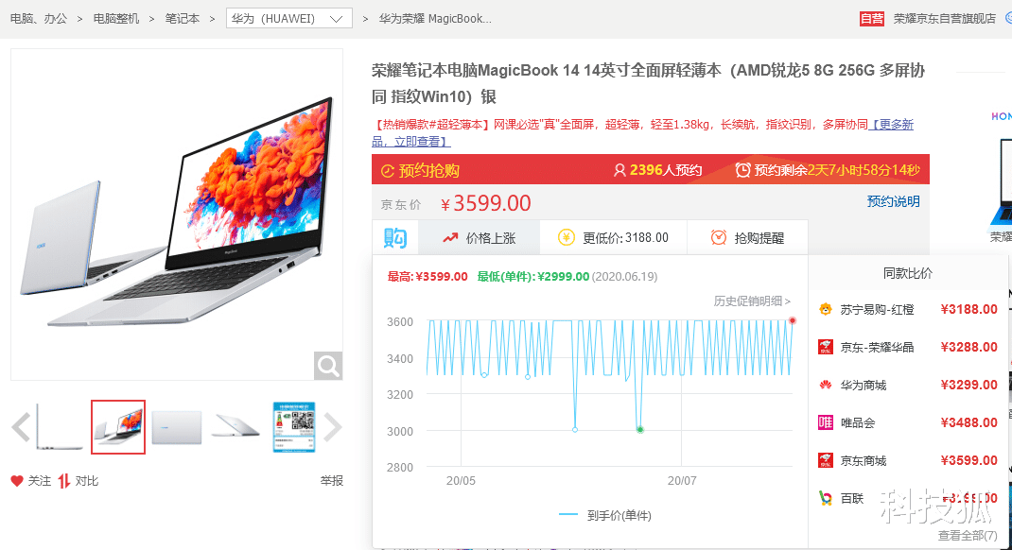Viewport: 1012px width, 550px height.
Task: Click the ¥3599.00 京东价 price
Action: coord(485,204)
